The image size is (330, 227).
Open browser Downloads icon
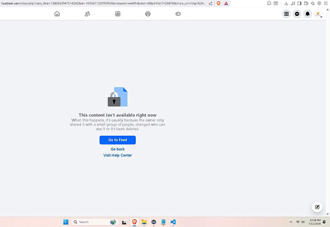point(286,3)
